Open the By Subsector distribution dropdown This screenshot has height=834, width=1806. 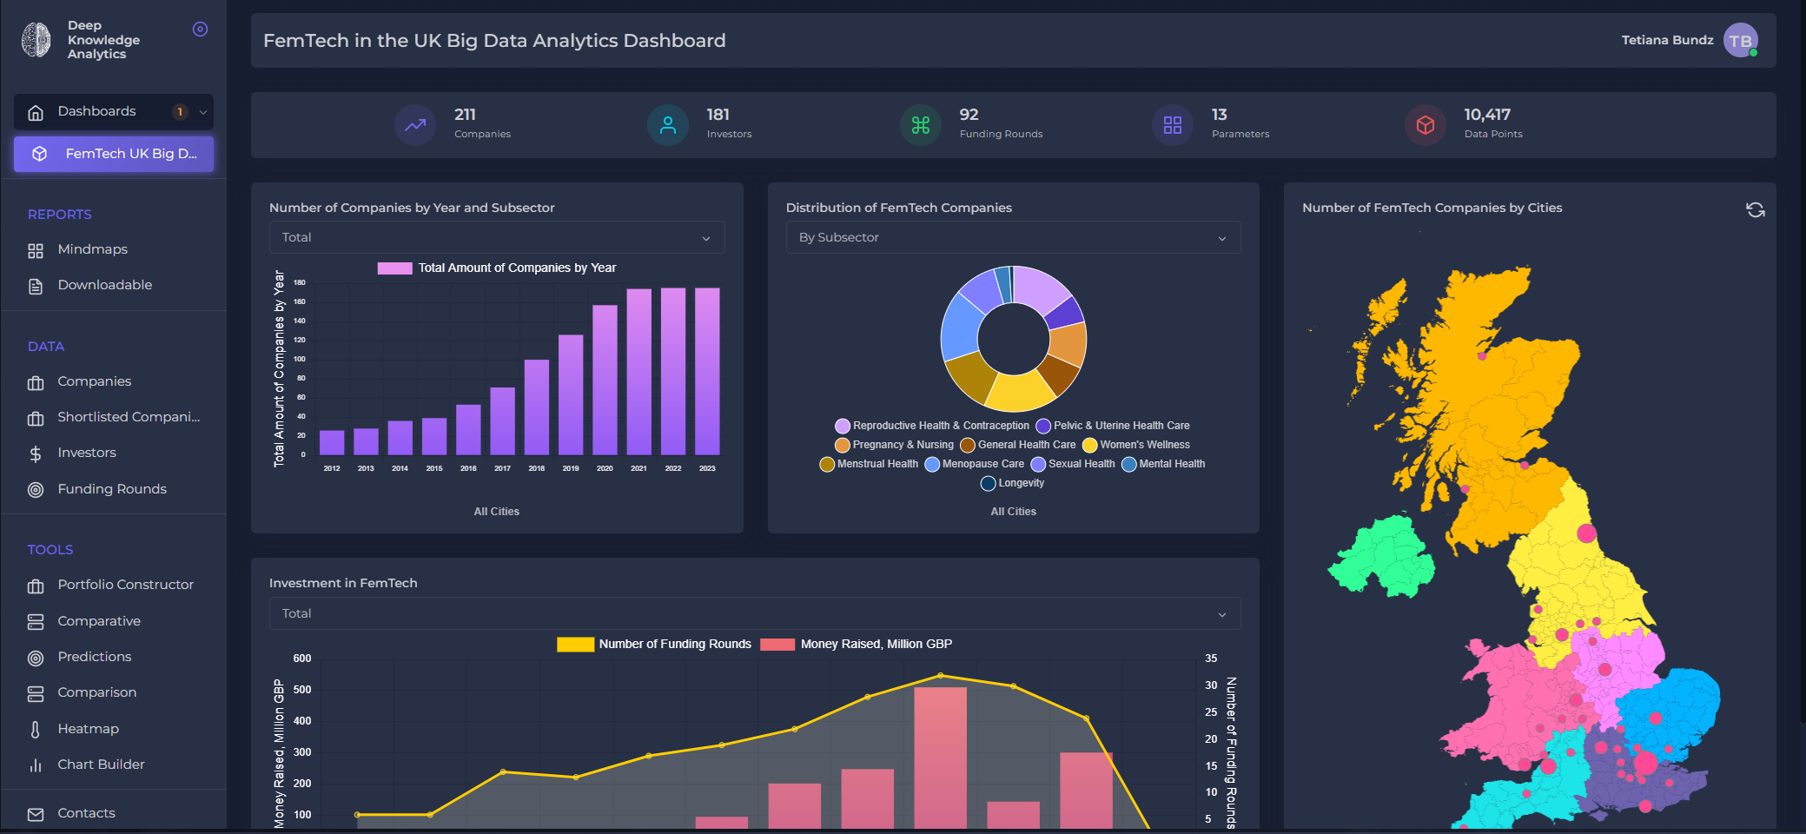1013,237
